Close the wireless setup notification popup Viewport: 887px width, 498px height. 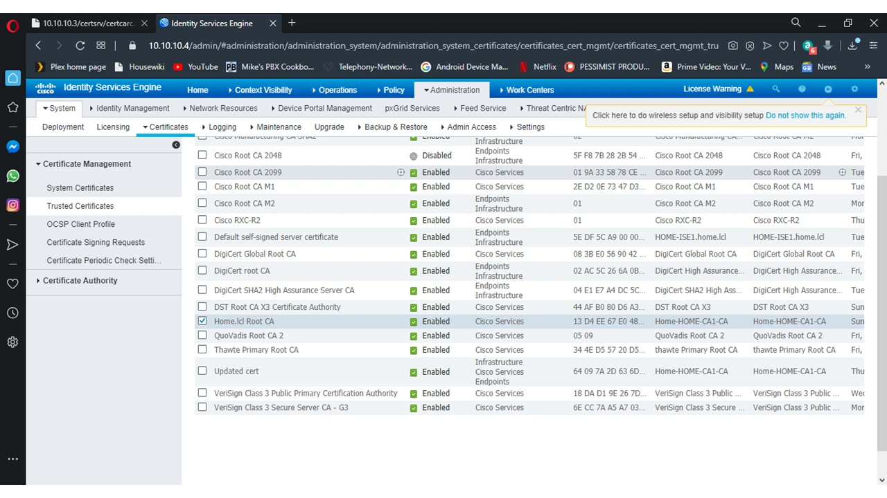[x=858, y=110]
